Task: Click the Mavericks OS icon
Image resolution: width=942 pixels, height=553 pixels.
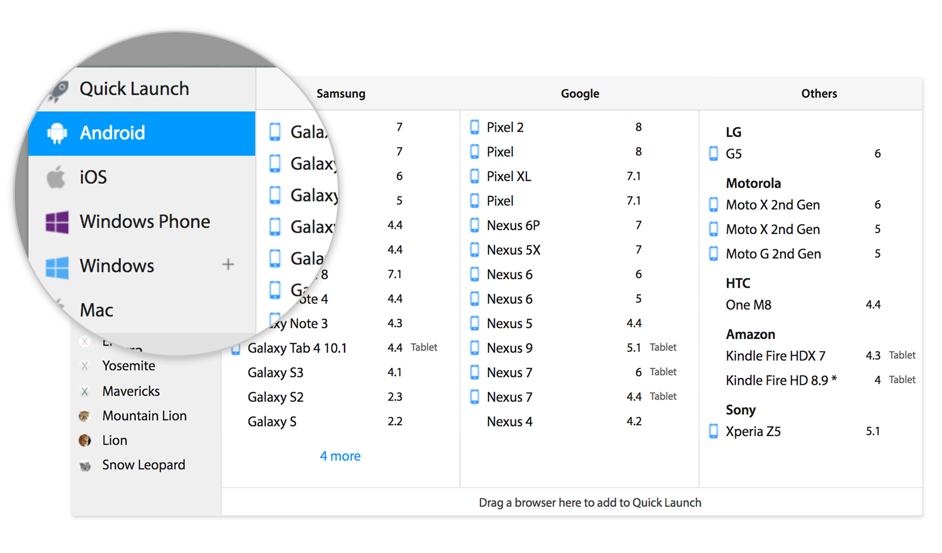Action: pos(85,391)
